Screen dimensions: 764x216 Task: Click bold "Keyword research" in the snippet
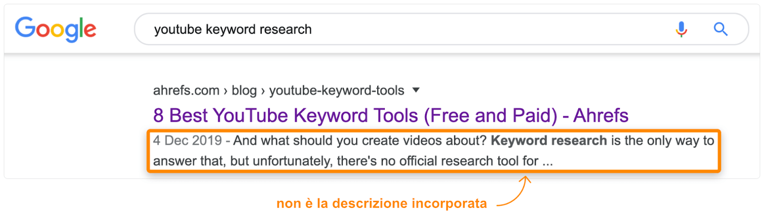549,141
